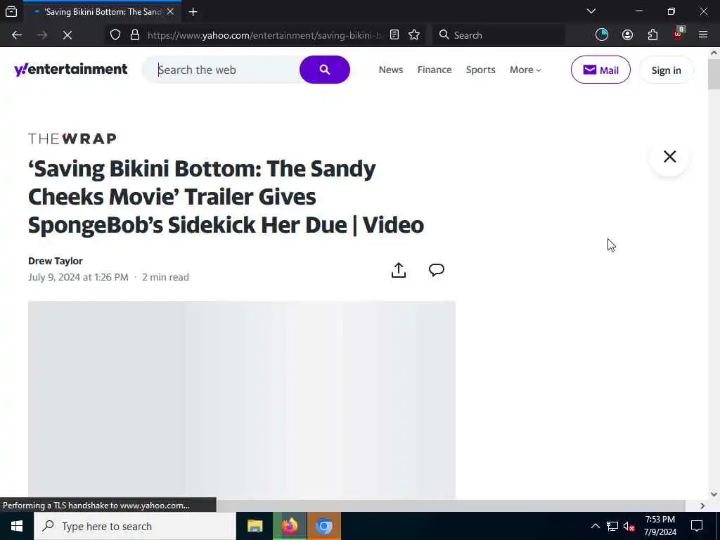Open the Finance navigation link
The height and width of the screenshot is (540, 720).
point(435,70)
